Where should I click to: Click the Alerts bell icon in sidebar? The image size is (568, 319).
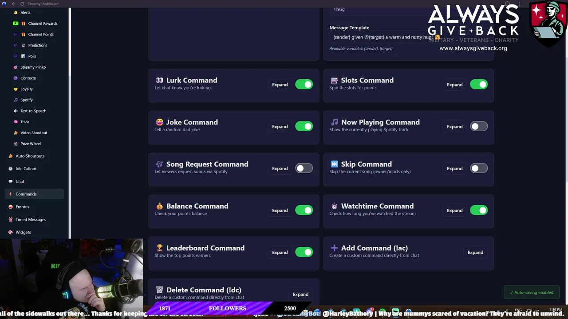point(16,13)
